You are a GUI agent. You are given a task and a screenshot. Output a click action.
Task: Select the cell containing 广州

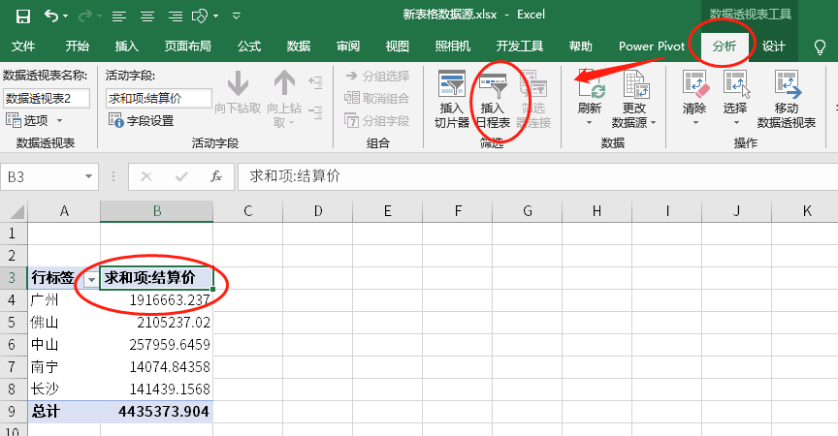pos(64,300)
